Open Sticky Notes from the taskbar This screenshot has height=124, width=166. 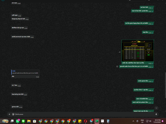coord(80,121)
